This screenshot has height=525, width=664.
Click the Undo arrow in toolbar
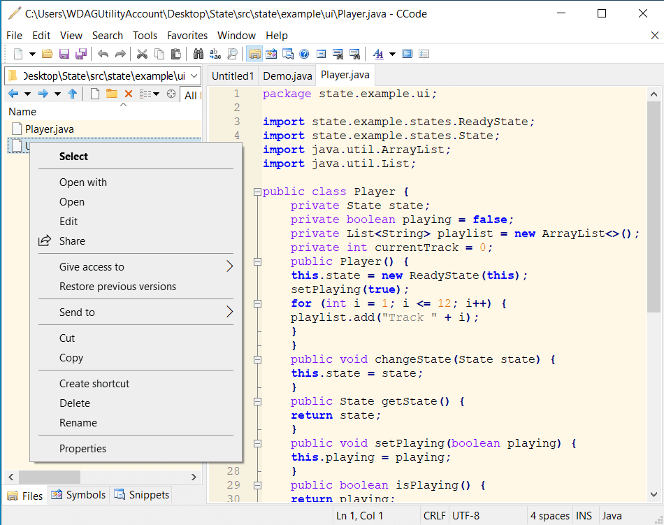[103, 54]
